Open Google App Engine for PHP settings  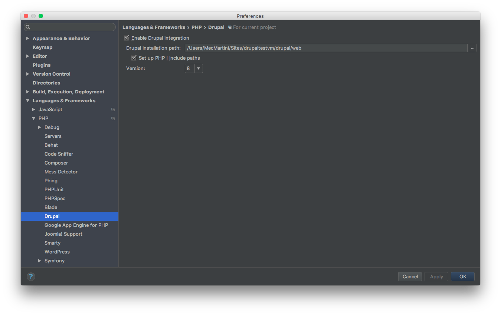tap(76, 225)
